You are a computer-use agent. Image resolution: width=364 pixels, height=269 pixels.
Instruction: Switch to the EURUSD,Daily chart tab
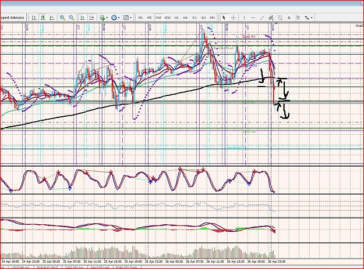pos(126,267)
